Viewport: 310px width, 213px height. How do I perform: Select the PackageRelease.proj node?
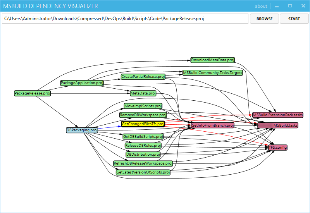pyautogui.click(x=32, y=93)
